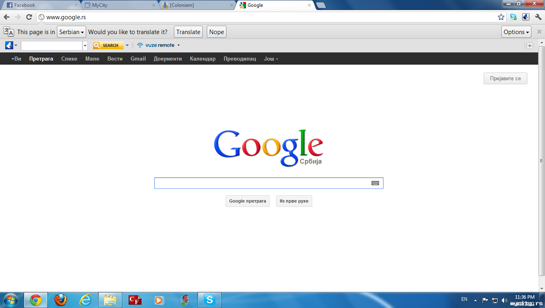The width and height of the screenshot is (545, 308).
Task: Click the Из прве руке button
Action: coord(294,201)
